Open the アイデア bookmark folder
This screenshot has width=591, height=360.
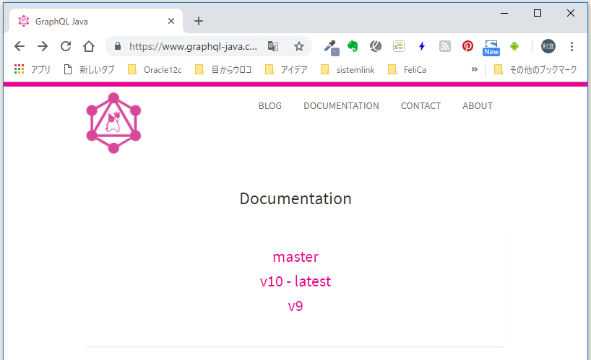pos(286,69)
